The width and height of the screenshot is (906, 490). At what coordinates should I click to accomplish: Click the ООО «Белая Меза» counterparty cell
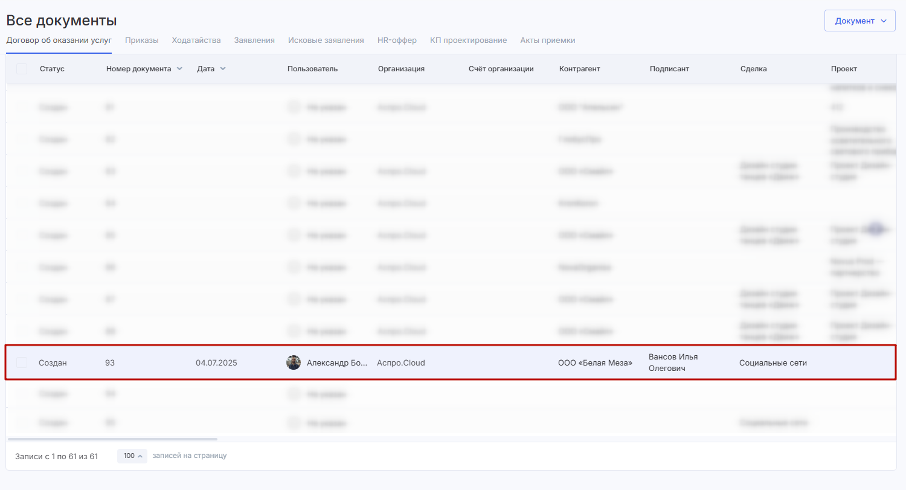pyautogui.click(x=595, y=363)
